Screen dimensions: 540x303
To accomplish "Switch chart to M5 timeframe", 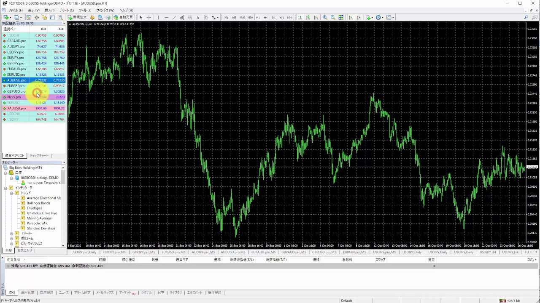I will pyautogui.click(x=234, y=17).
